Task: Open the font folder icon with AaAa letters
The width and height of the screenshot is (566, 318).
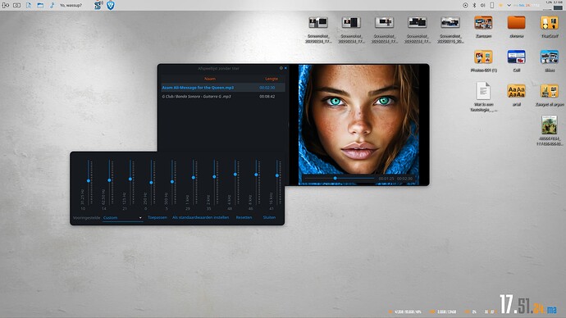Action: click(516, 91)
